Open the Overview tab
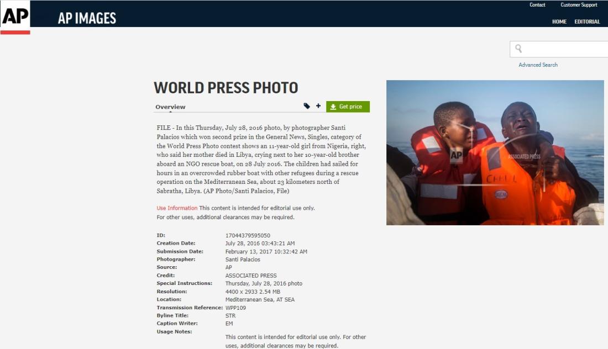Viewport: 608px width, 349px height. tap(170, 107)
